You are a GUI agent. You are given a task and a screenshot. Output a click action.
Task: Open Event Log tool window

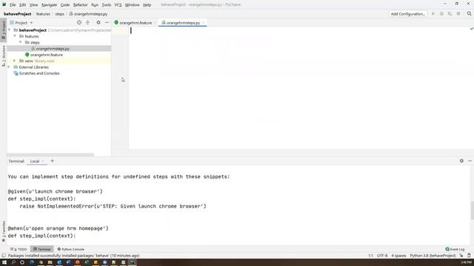click(x=455, y=249)
